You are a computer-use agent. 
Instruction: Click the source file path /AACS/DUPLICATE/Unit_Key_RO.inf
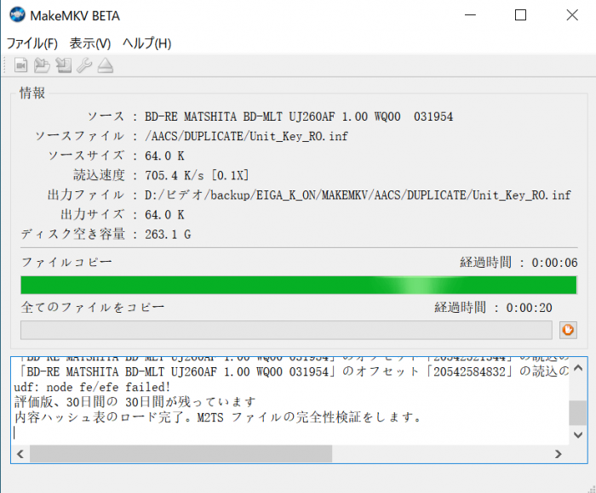pyautogui.click(x=246, y=136)
